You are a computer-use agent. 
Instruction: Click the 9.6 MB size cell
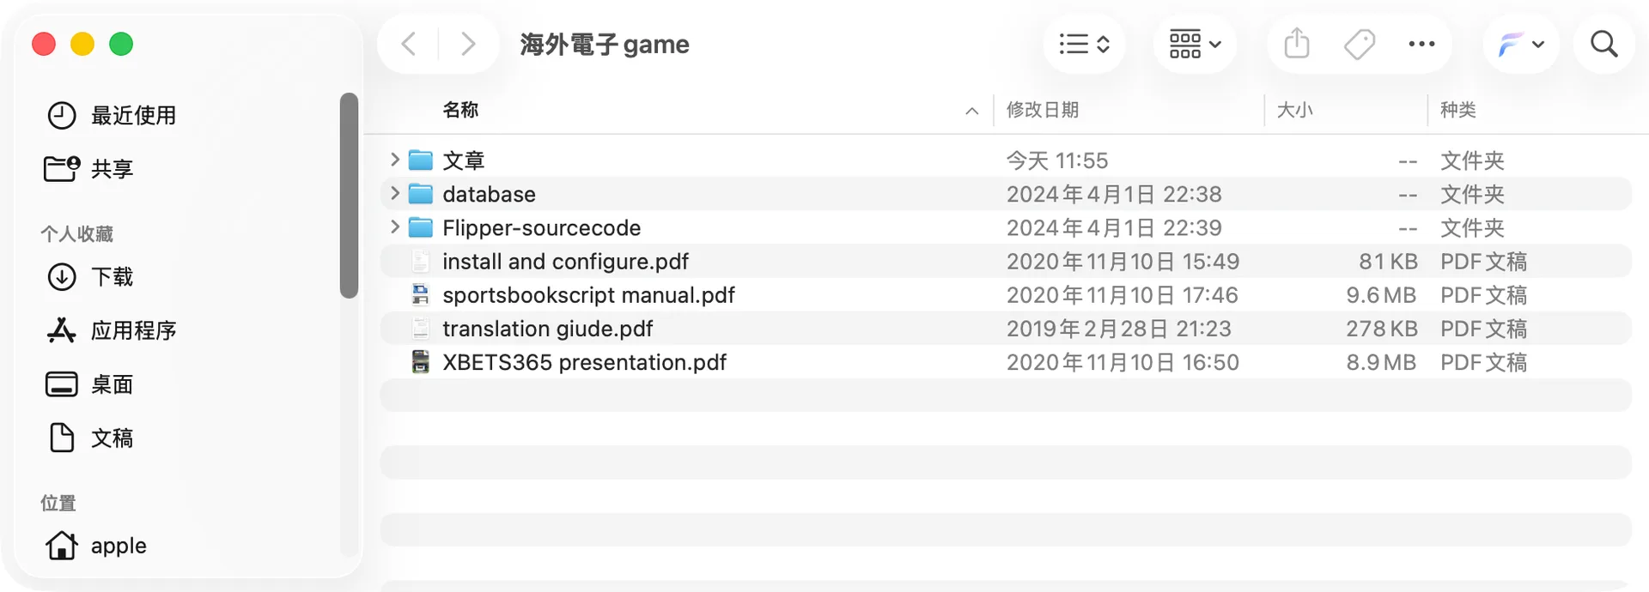tap(1381, 294)
